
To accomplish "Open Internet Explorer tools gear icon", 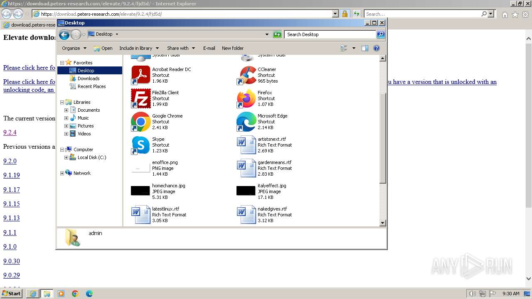I will tap(525, 14).
